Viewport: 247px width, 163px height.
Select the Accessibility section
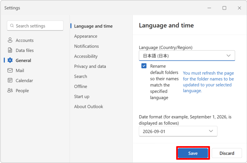click(x=86, y=56)
